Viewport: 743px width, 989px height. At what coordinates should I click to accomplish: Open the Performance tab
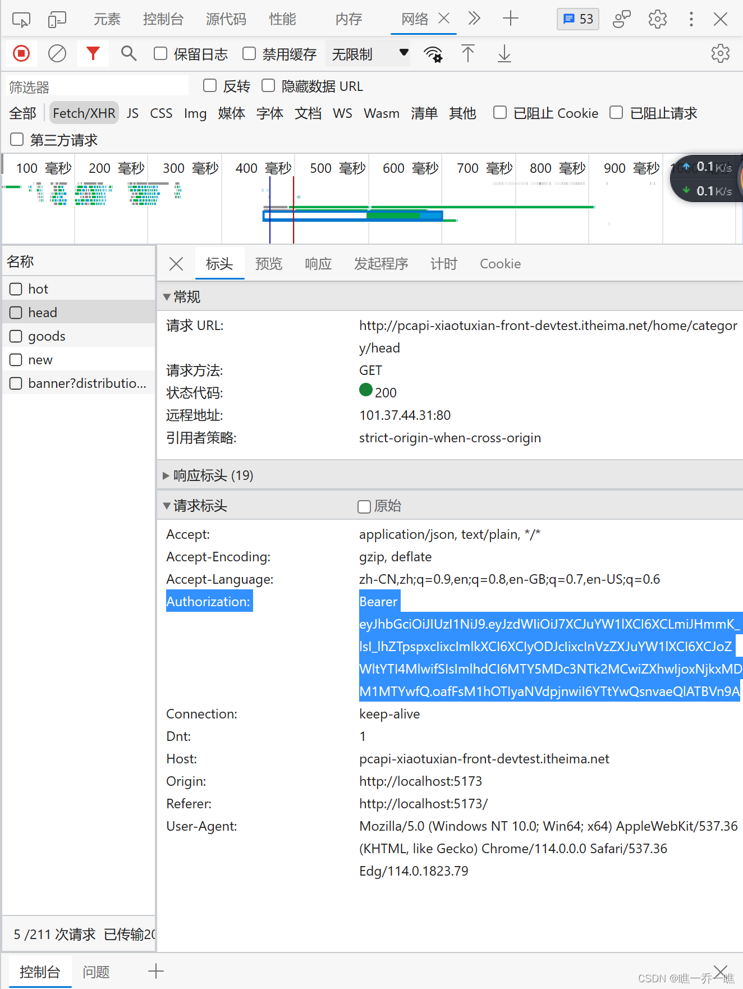pos(282,19)
